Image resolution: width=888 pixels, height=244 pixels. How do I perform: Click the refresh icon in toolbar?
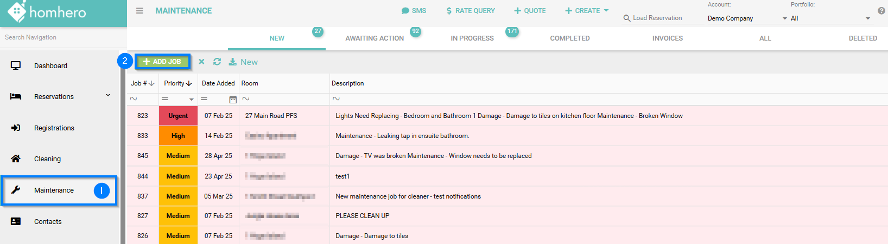pos(217,62)
